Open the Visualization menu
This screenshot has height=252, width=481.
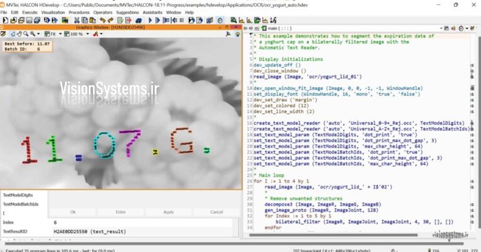53,12
